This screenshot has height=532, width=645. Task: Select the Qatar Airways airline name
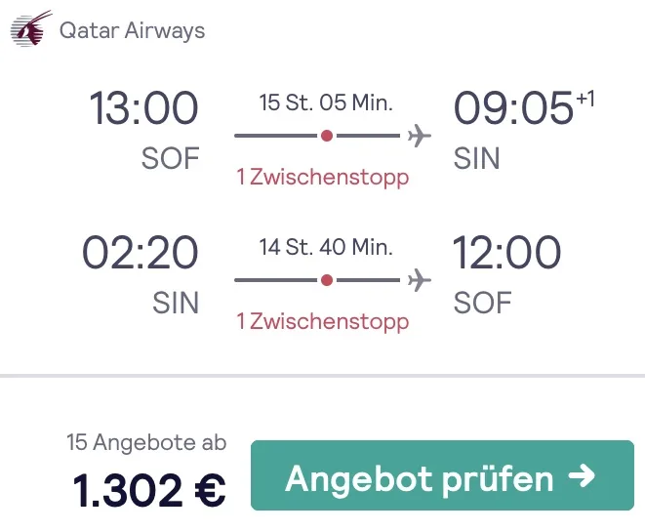[132, 30]
